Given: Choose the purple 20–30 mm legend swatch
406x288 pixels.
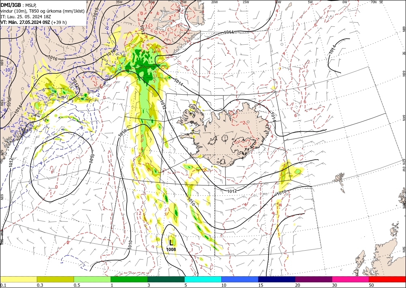Looking at the screenshot, I should (x=313, y=279).
